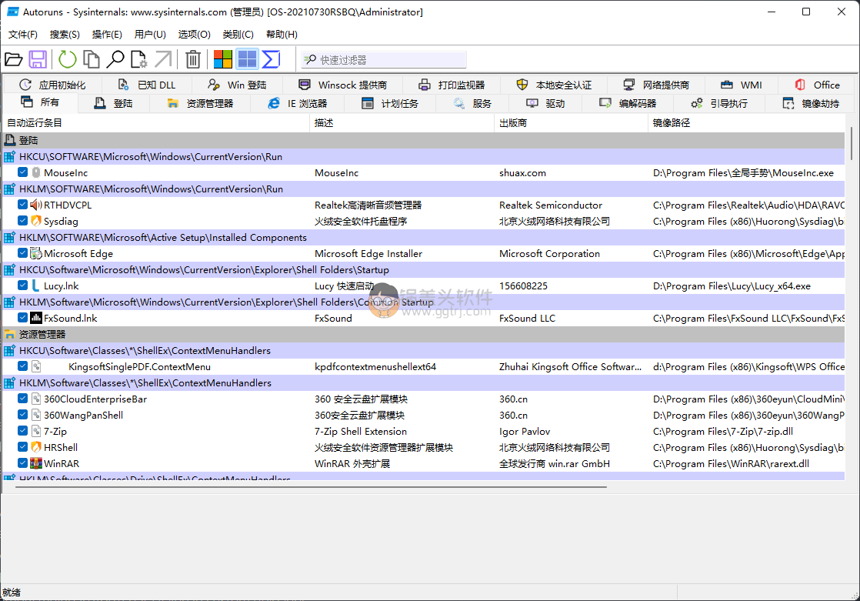Click the KingsoftSinglePDF.ContextMenu entry file icon
This screenshot has height=601, width=860.
coord(36,366)
